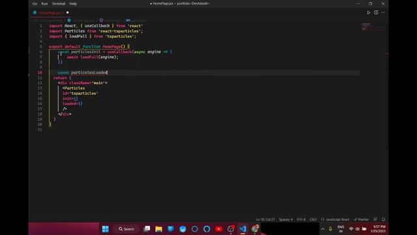Open Task View from taskbar
Viewport: 417px width, 235px height.
point(147,229)
